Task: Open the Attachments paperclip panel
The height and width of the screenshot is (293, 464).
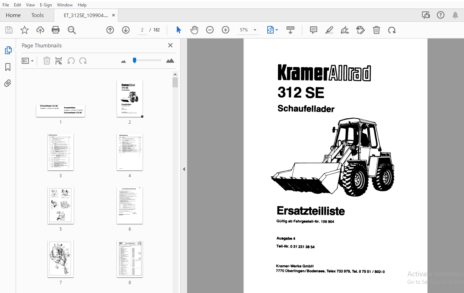Action: tap(8, 83)
